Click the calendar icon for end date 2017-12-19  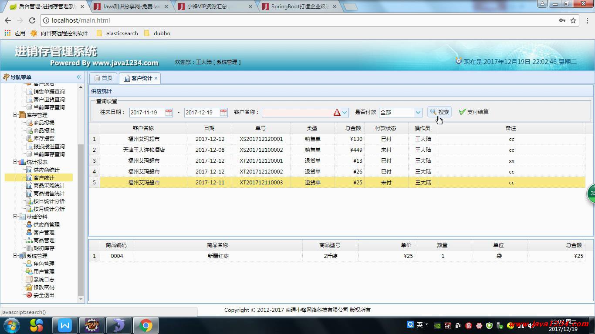tap(223, 112)
